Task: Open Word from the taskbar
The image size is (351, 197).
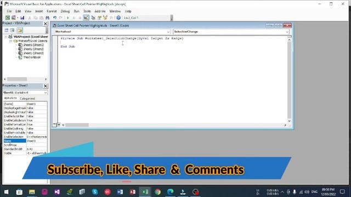Action: [x=120, y=192]
